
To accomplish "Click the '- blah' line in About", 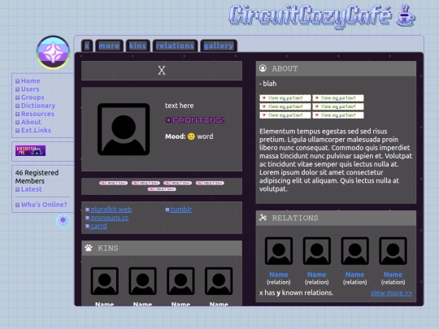I will [268, 84].
